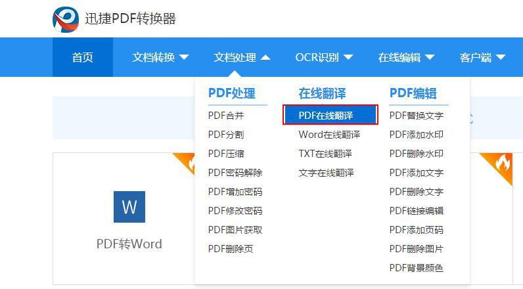
Task: Open the 首页 home tab
Action: coord(83,57)
